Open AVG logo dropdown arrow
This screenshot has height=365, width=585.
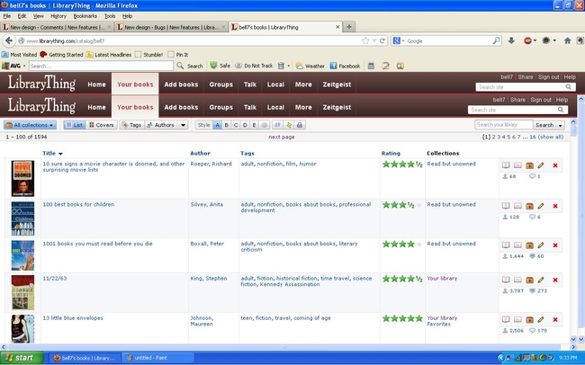[24, 66]
